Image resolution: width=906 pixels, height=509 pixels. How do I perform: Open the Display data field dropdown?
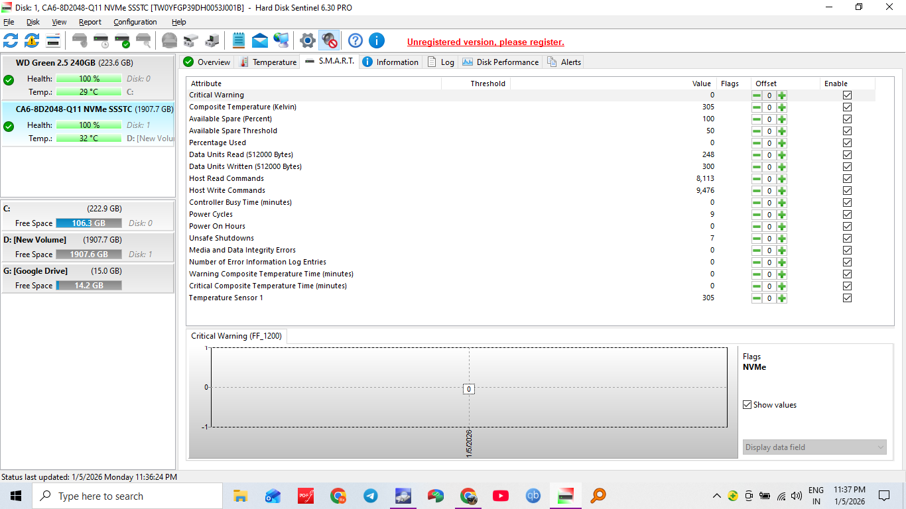(x=814, y=447)
